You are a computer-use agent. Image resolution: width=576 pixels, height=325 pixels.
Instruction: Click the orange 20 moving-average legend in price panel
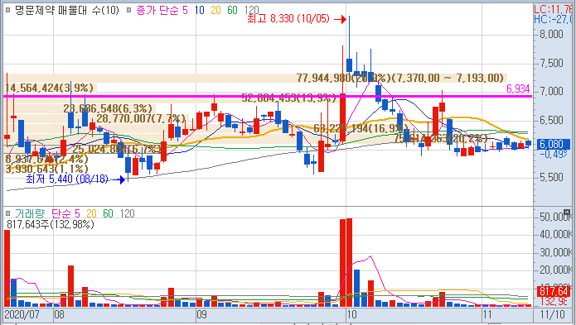(x=215, y=10)
